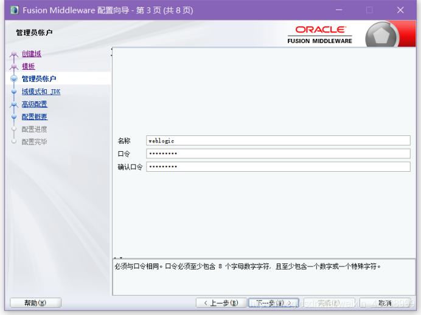Click the 名称 field label
The image size is (421, 315).
[124, 141]
